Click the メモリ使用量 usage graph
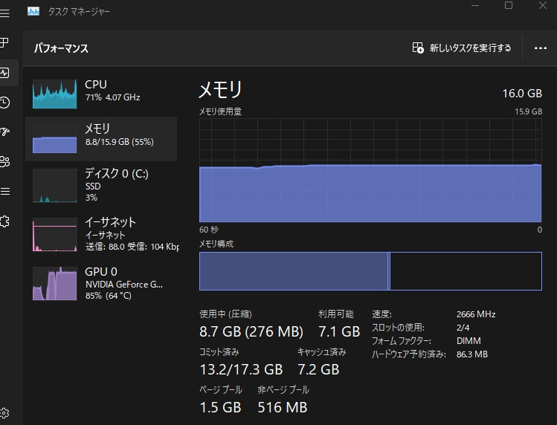557x425 pixels. (370, 169)
